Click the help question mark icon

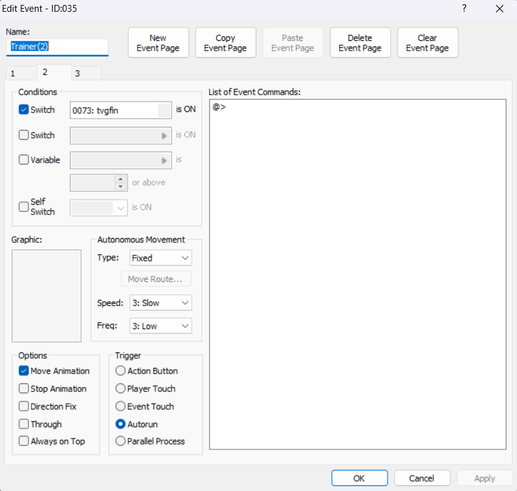[x=464, y=9]
